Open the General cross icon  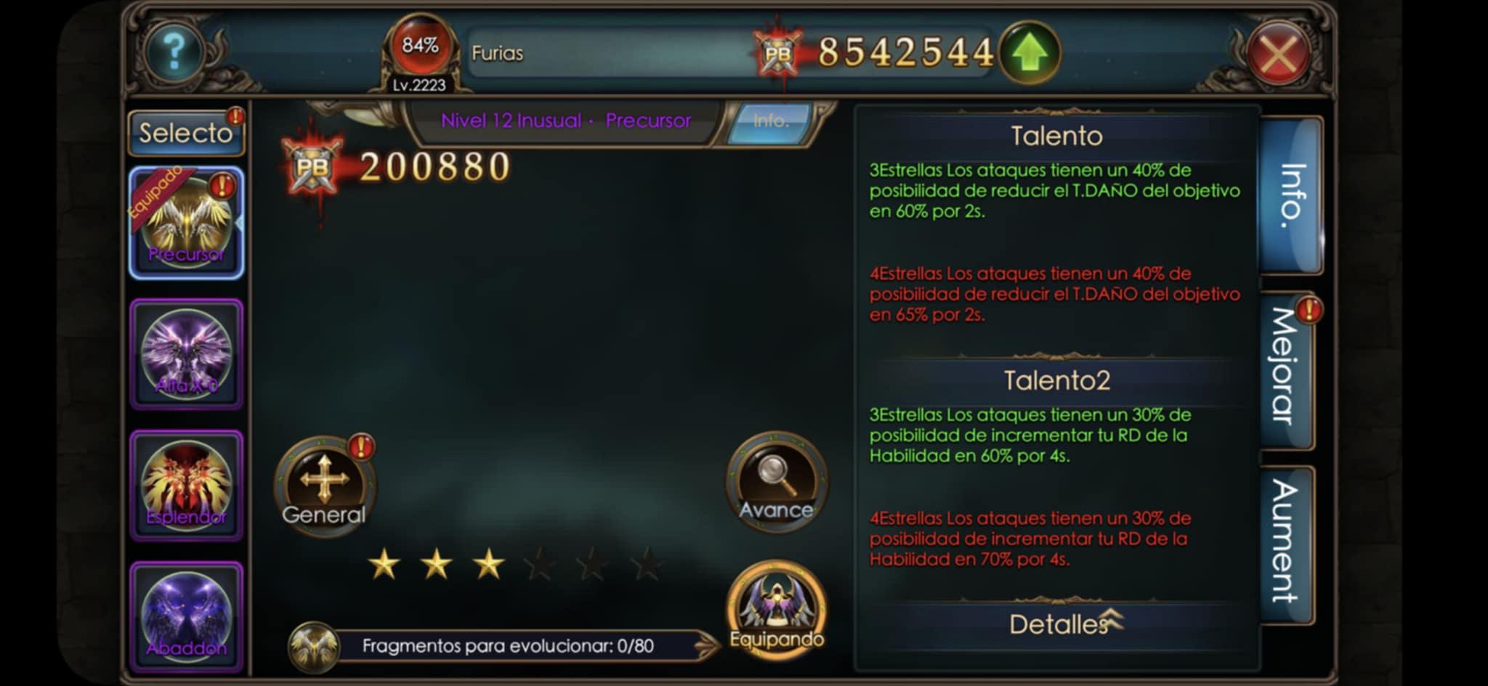click(x=324, y=483)
